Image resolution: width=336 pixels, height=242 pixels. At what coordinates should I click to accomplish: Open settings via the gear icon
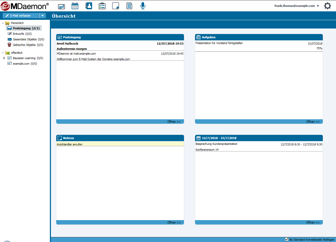(x=327, y=6)
